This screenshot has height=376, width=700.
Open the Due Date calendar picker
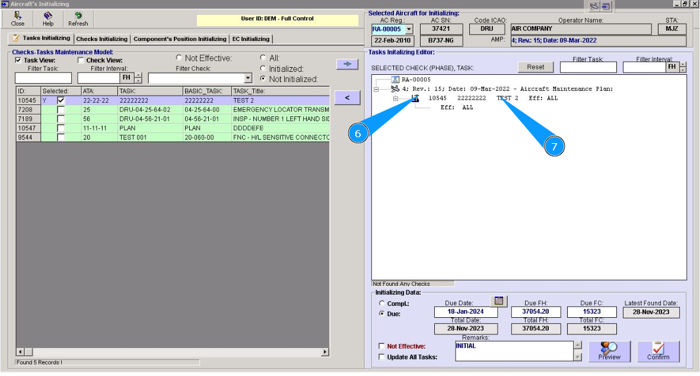499,301
